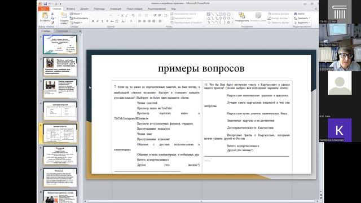Image resolution: width=361 pixels, height=203 pixels.
Task: Click the New Slide (Создать слайд) icon
Action: [x=64, y=15]
